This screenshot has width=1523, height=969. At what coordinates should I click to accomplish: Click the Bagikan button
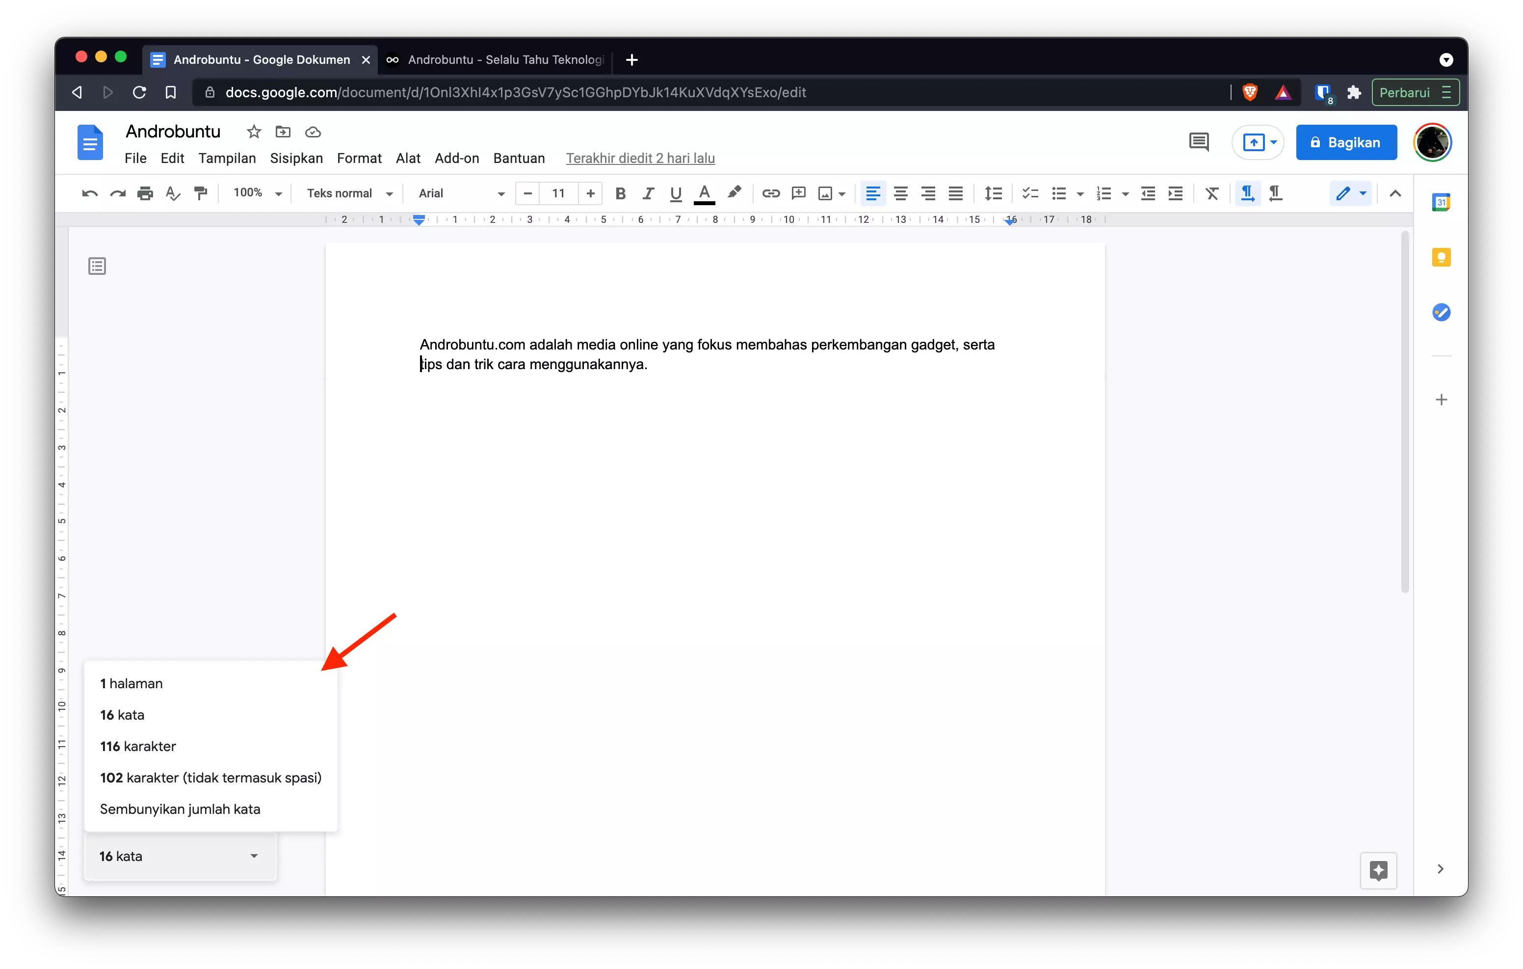tap(1346, 142)
